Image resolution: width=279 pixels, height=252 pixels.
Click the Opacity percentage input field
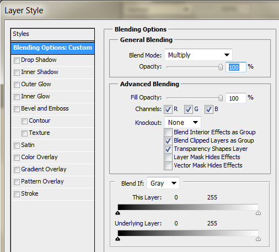point(236,67)
